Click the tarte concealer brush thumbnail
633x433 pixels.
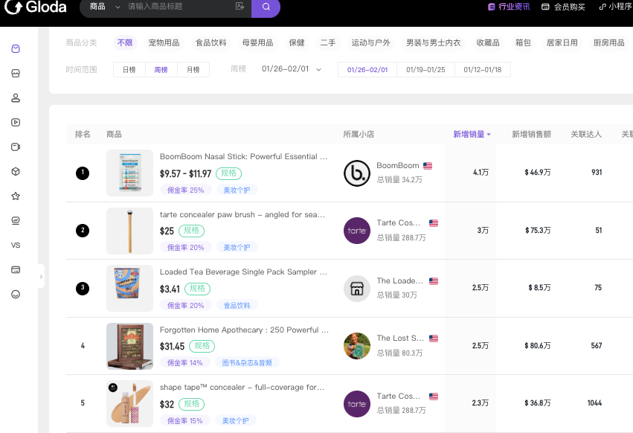[129, 231]
